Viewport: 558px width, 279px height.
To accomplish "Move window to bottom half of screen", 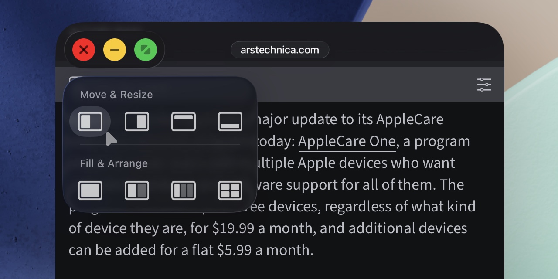I will 230,122.
